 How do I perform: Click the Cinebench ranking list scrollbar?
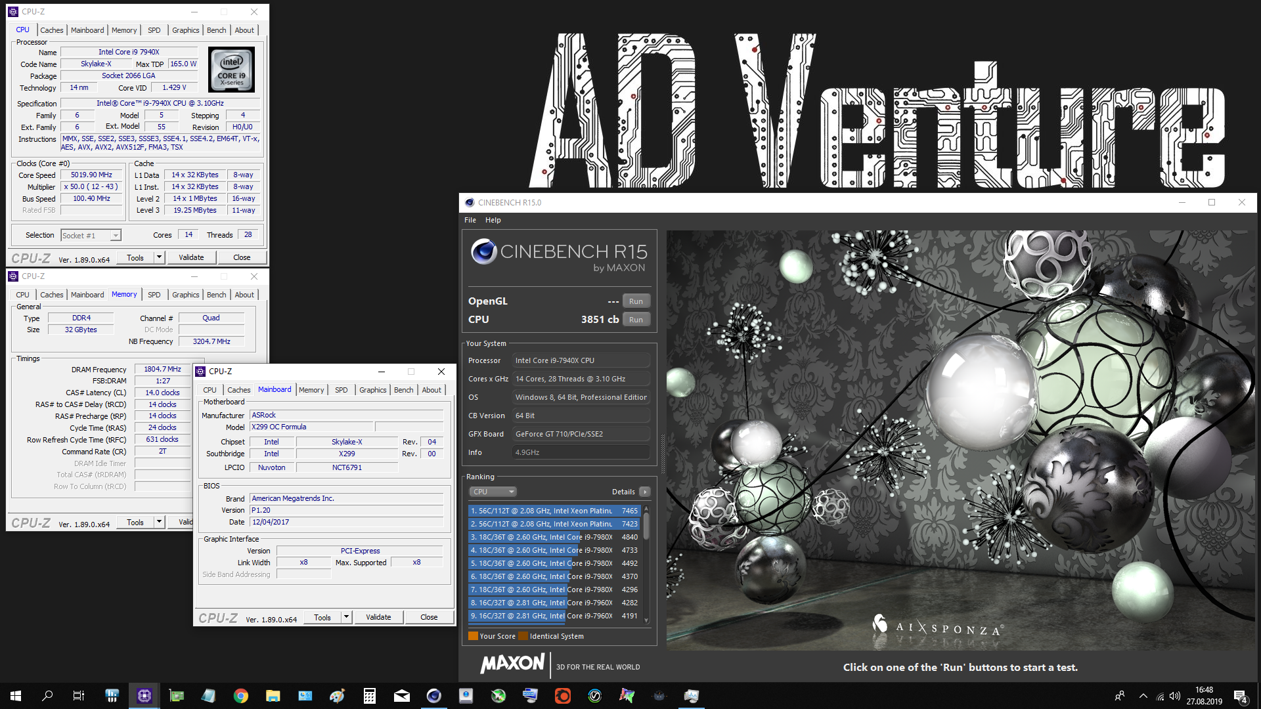click(646, 526)
